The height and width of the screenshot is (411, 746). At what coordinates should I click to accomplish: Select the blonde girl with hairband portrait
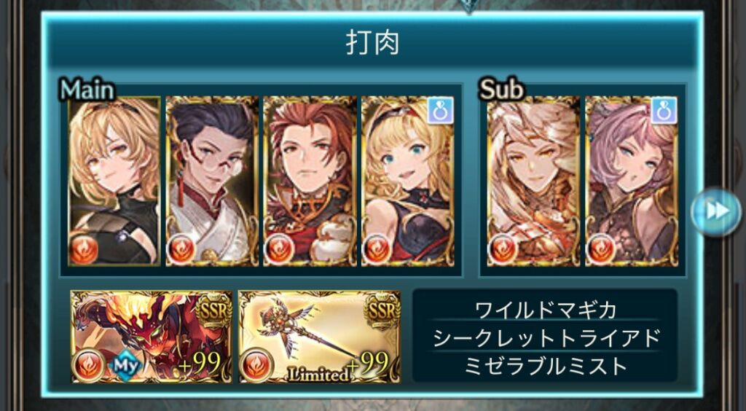408,181
